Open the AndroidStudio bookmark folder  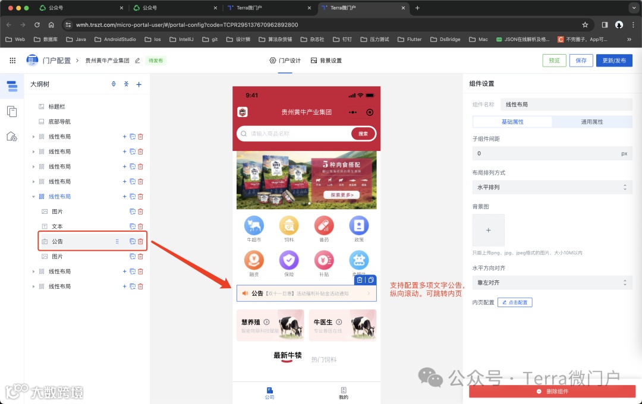click(x=115, y=39)
